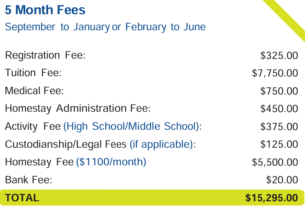Viewport: 305px width, 207px height.
Task: Select the $20.00 bank fee amount
Action: click(x=282, y=180)
